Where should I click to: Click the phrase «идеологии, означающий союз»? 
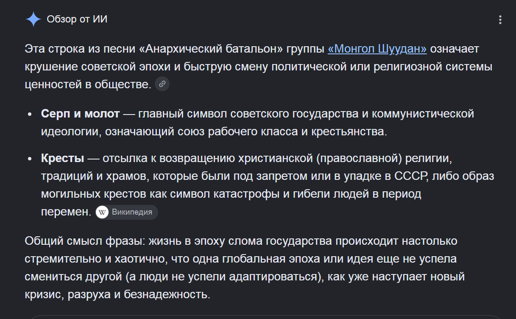pos(123,132)
